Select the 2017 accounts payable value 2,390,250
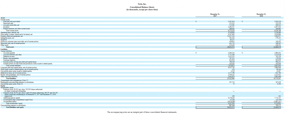285x115 pixels. [x=232, y=52]
